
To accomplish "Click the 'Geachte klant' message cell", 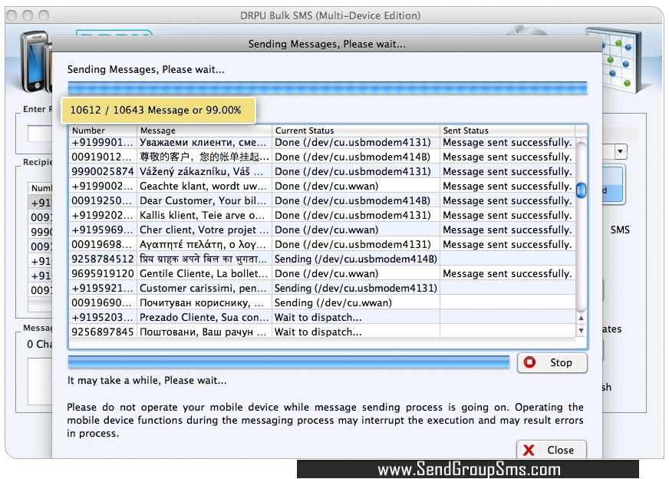I will click(204, 186).
